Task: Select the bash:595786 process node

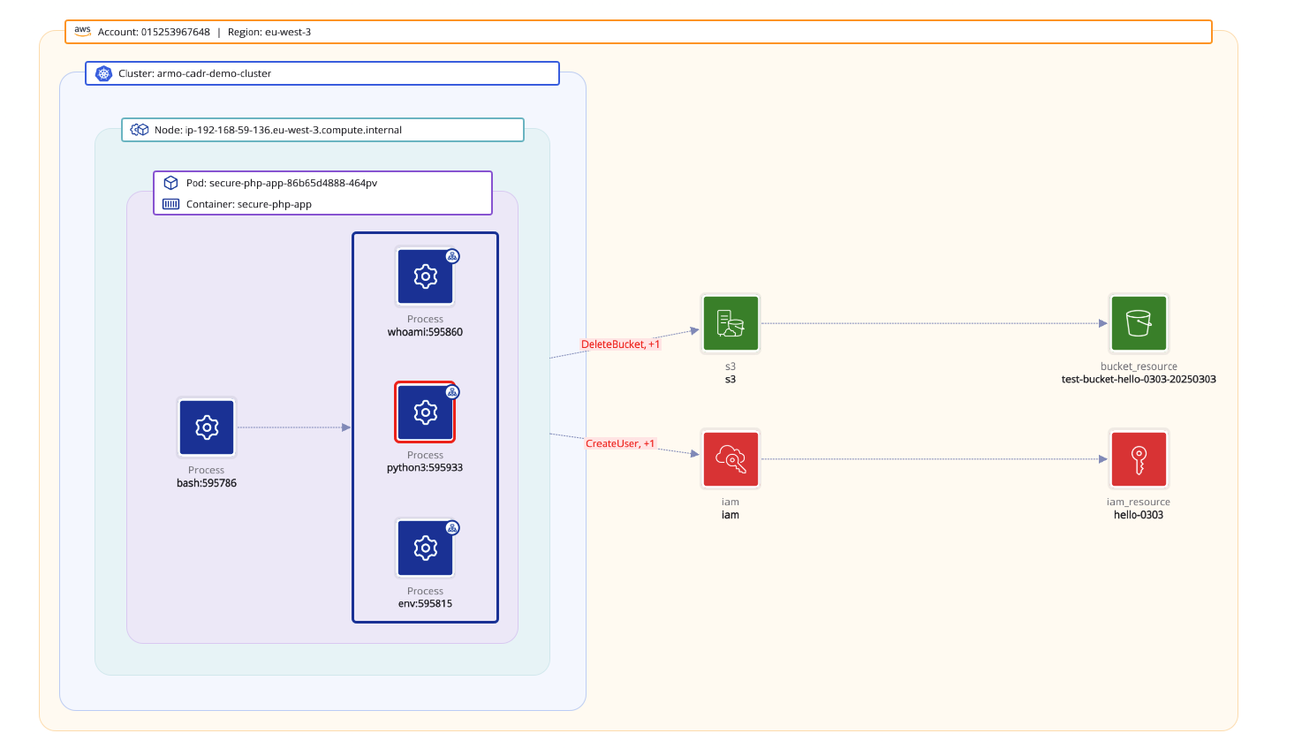Action: (207, 427)
